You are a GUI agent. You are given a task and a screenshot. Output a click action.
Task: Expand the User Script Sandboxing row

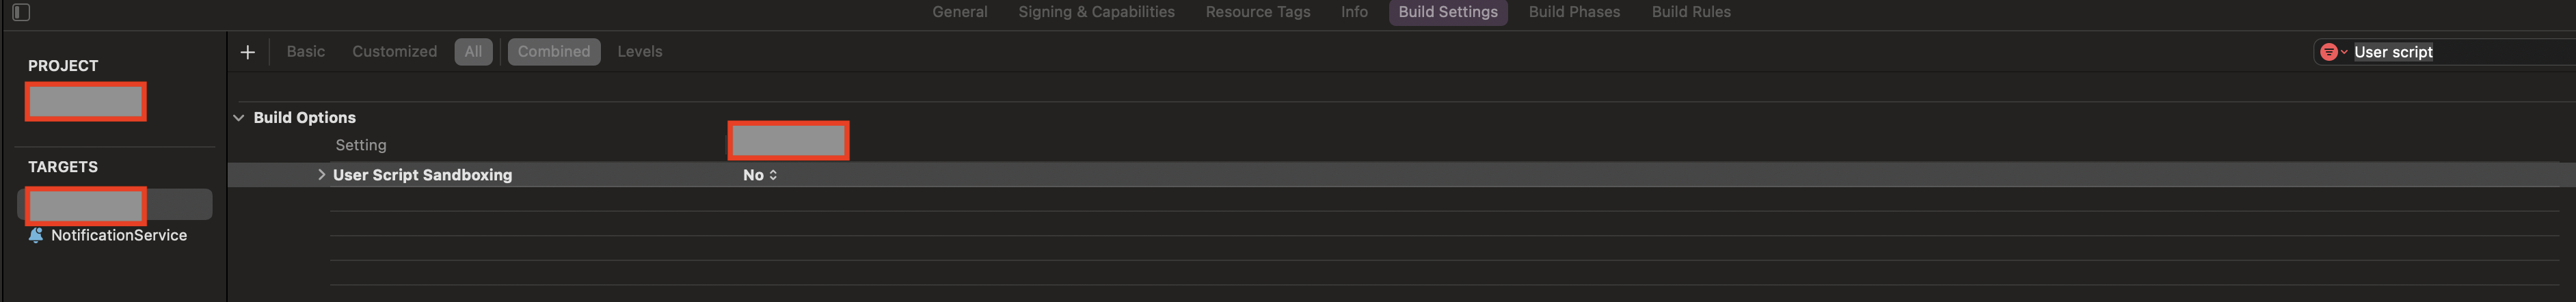pos(321,175)
